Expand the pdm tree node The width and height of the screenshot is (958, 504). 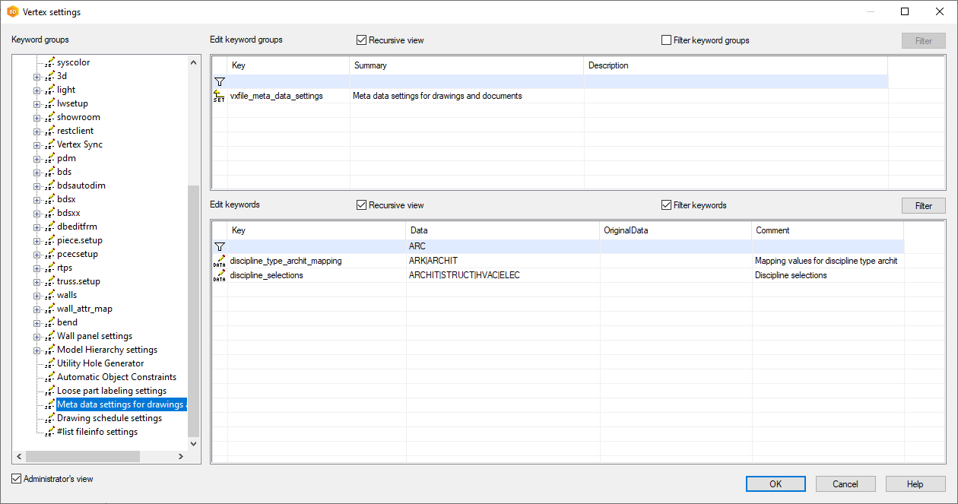[36, 158]
